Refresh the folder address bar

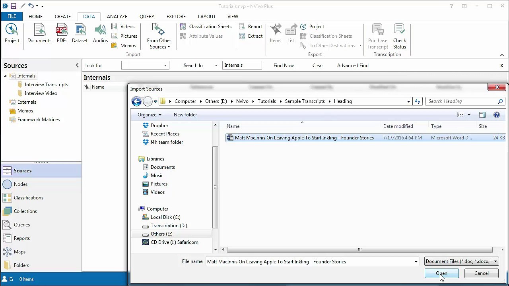(418, 101)
